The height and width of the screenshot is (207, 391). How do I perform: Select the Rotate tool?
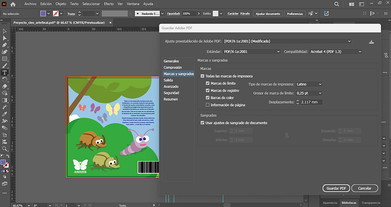pyautogui.click(x=4, y=80)
